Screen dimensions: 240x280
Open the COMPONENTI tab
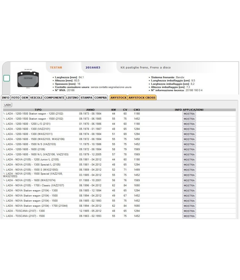pos(54,98)
